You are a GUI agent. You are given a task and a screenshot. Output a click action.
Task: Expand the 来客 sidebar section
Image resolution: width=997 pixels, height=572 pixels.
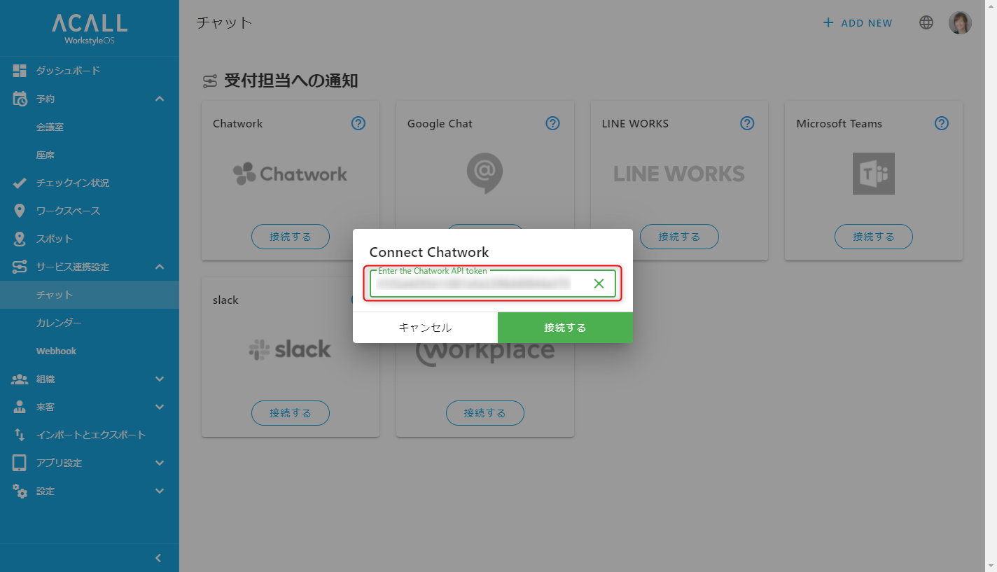pyautogui.click(x=160, y=407)
